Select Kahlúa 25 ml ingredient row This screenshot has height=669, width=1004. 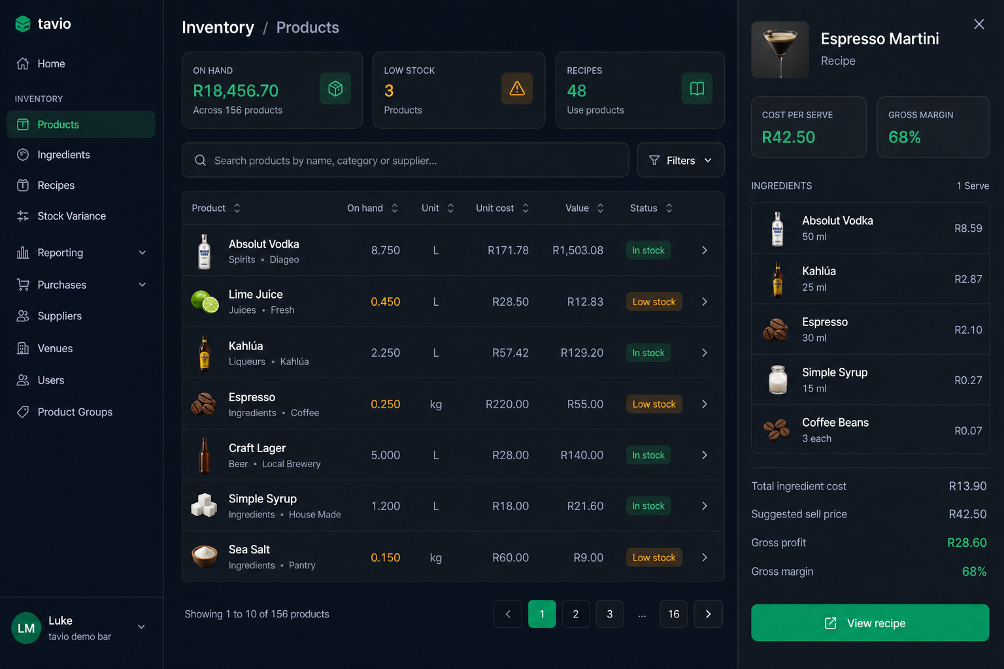coord(870,279)
